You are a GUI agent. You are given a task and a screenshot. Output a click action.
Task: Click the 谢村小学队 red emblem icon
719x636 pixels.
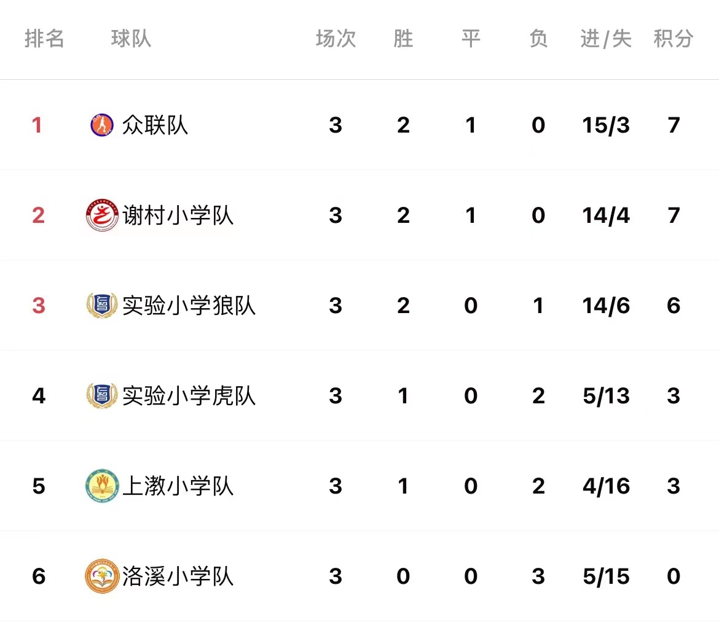[102, 215]
